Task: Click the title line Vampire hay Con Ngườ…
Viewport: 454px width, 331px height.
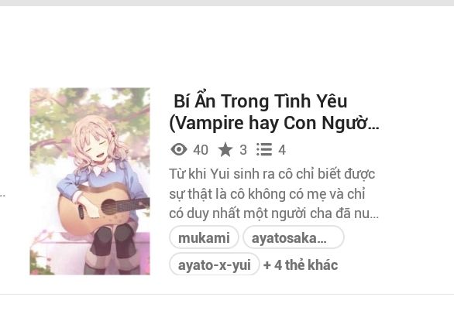Action: (x=274, y=124)
